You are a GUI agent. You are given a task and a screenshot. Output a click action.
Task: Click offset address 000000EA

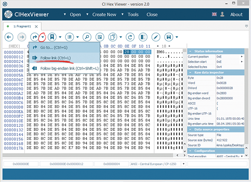coord(14,111)
